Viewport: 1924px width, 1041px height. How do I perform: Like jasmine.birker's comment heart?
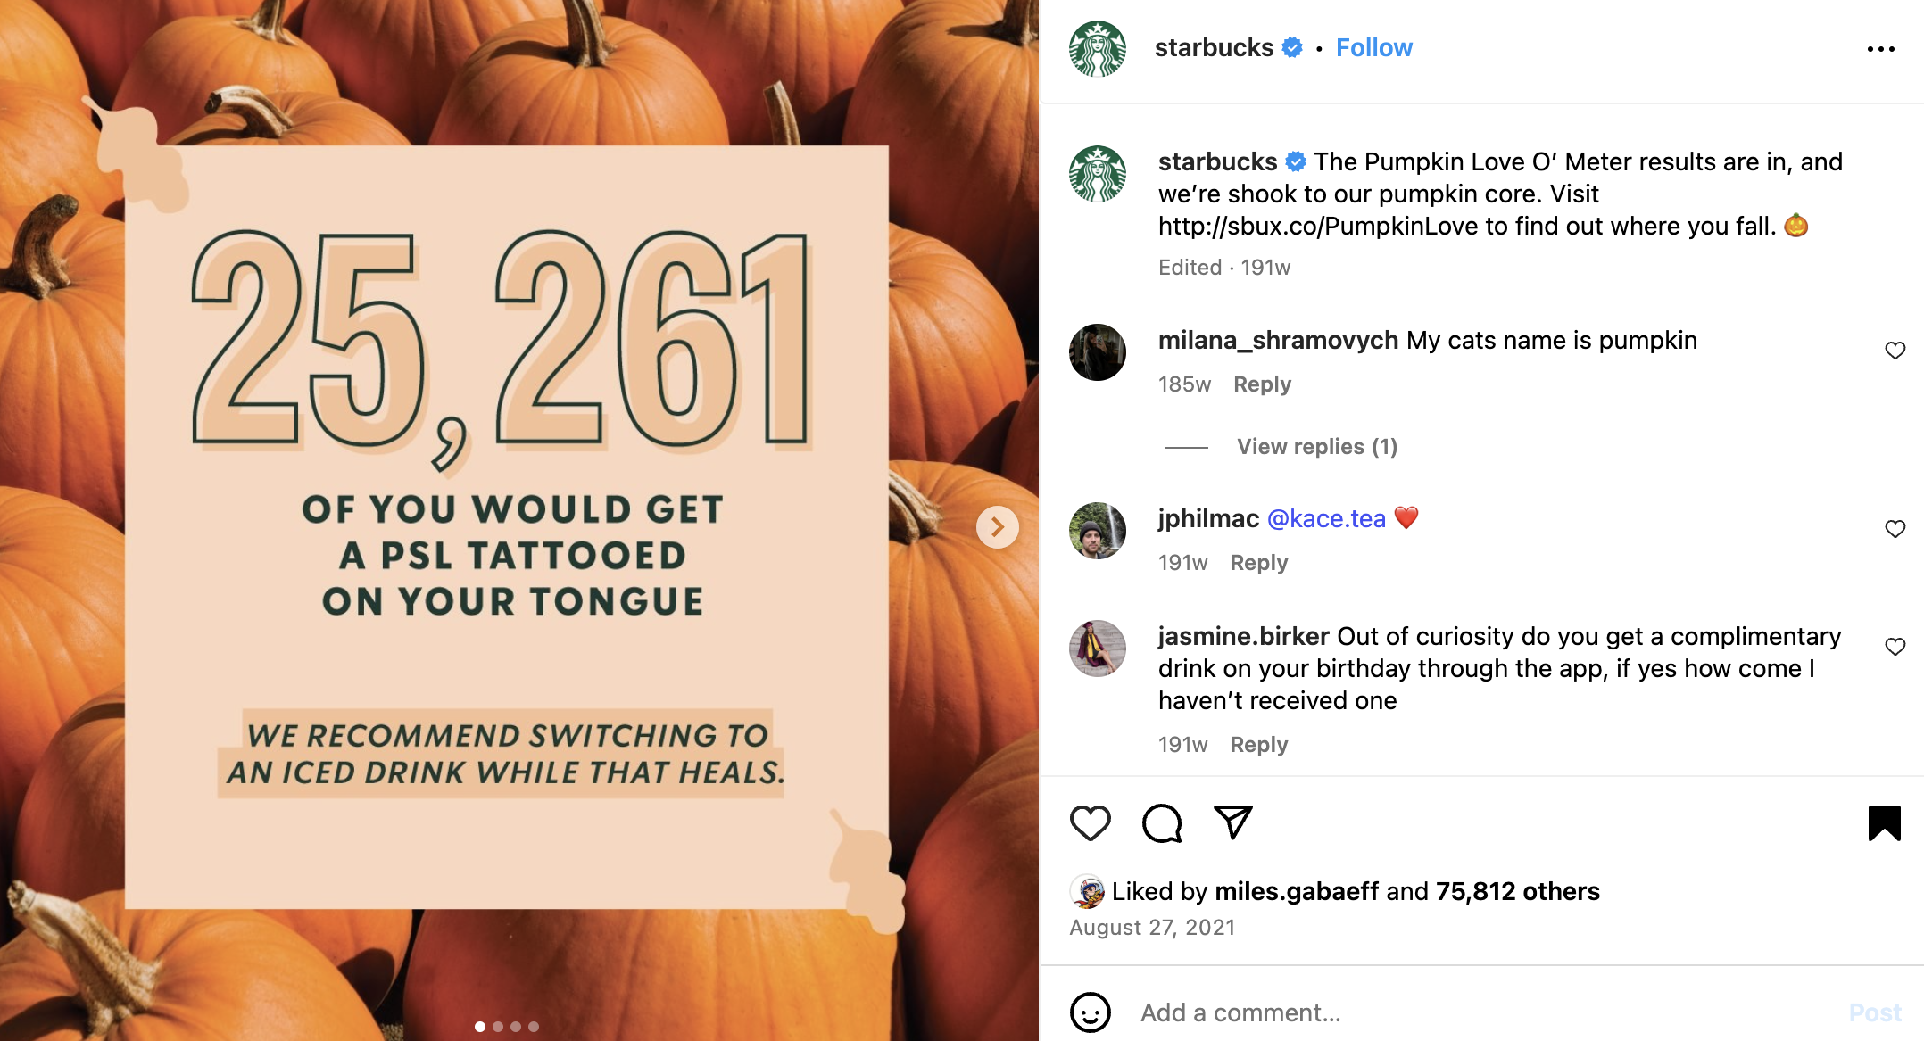point(1895,647)
